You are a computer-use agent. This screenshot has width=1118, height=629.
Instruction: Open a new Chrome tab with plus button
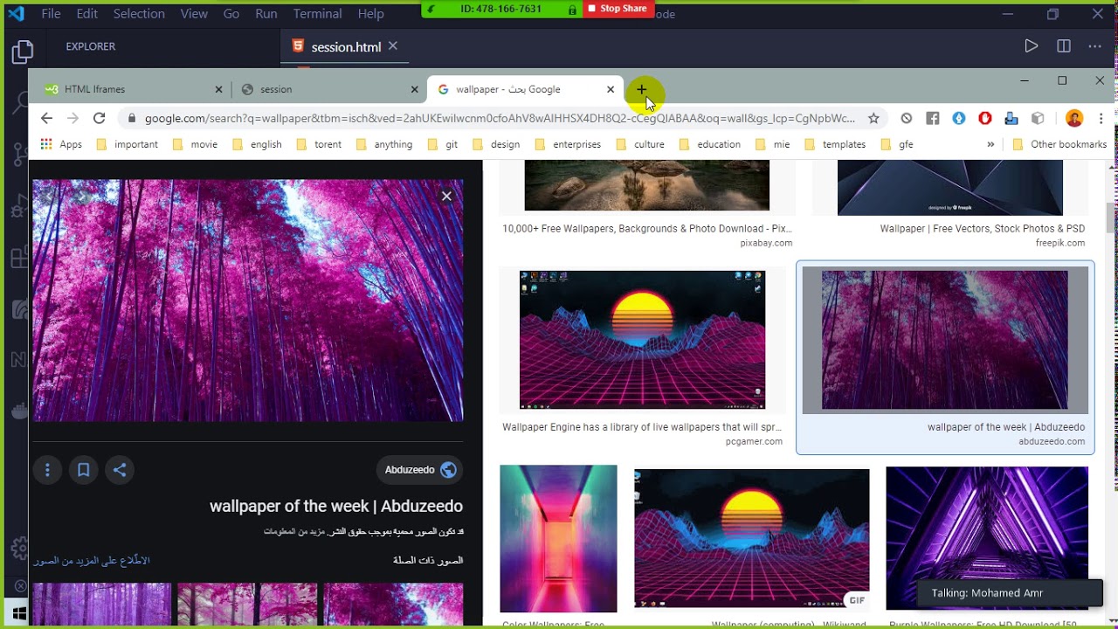coord(641,89)
